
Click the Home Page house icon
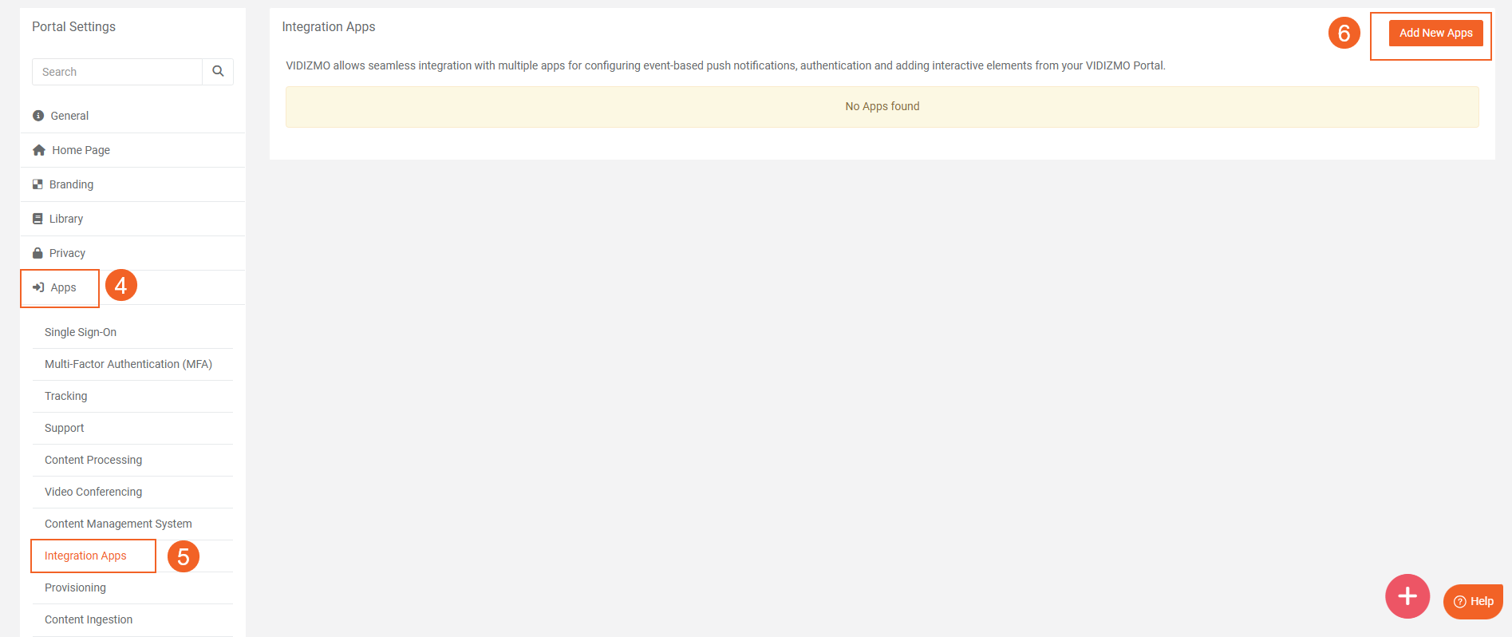coord(39,150)
